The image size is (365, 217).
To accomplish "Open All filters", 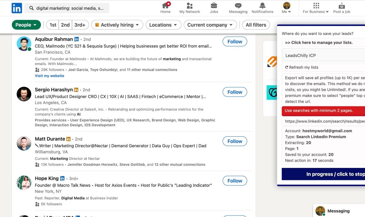I will click(256, 25).
